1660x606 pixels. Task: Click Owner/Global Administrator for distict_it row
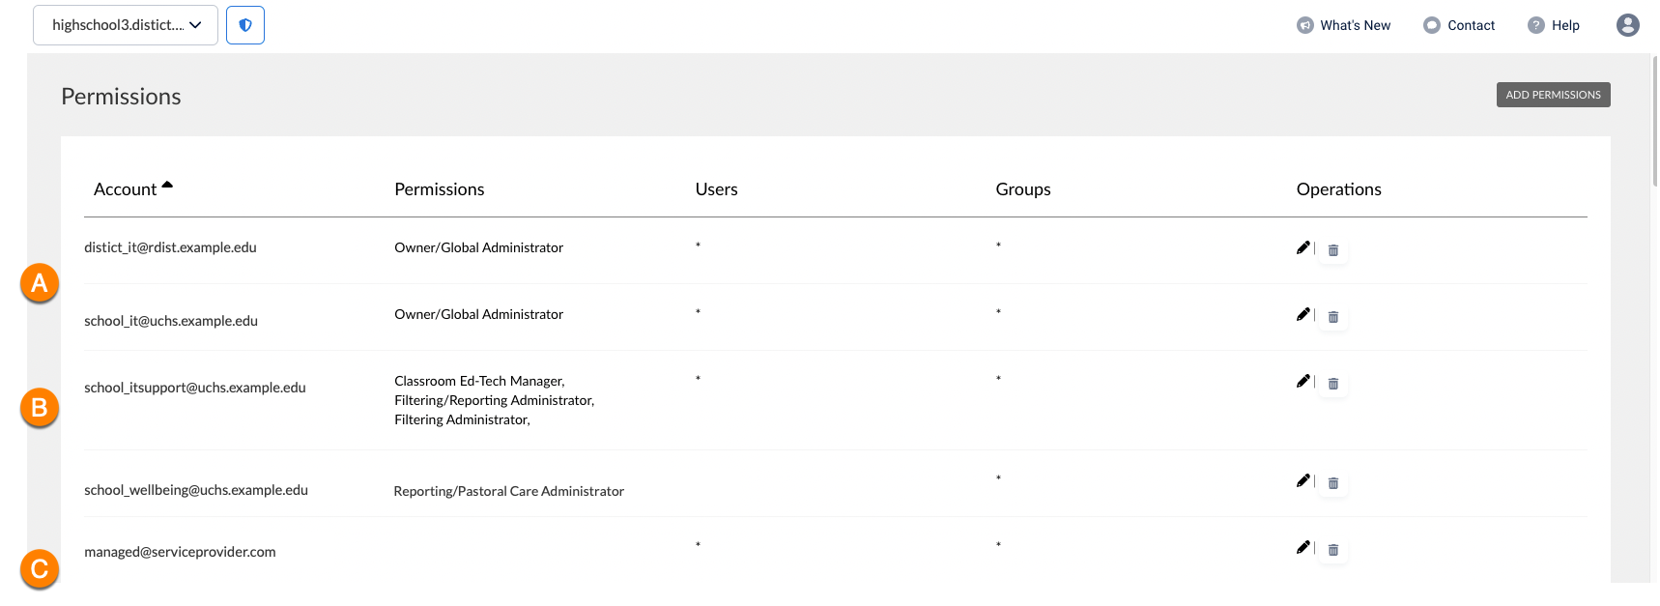(478, 247)
